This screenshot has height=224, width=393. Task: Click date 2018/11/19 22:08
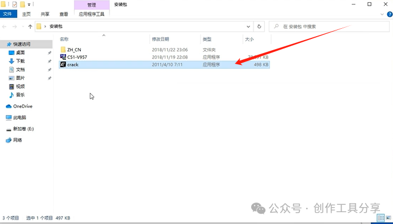pyautogui.click(x=170, y=57)
